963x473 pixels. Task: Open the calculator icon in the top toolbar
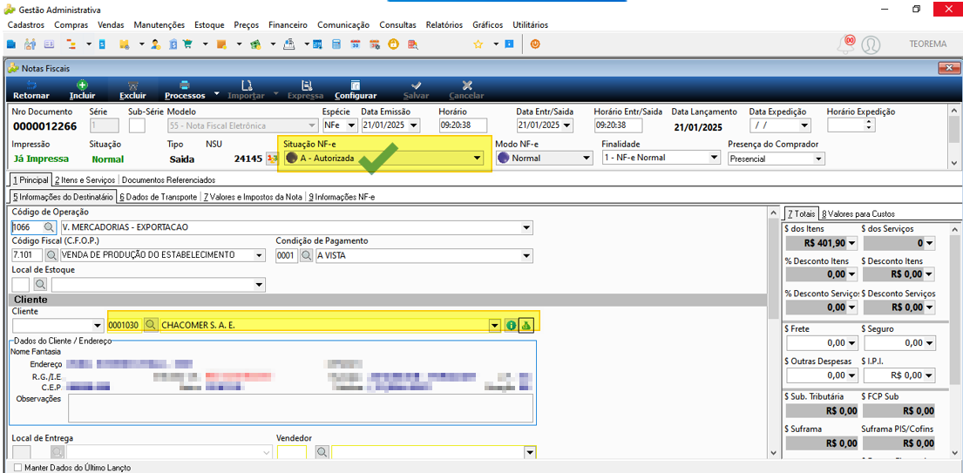click(x=336, y=44)
